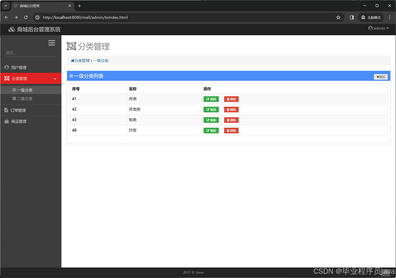This screenshot has height=278, width=396.
Task: Click the 柜类 name cell
Action: [164, 120]
